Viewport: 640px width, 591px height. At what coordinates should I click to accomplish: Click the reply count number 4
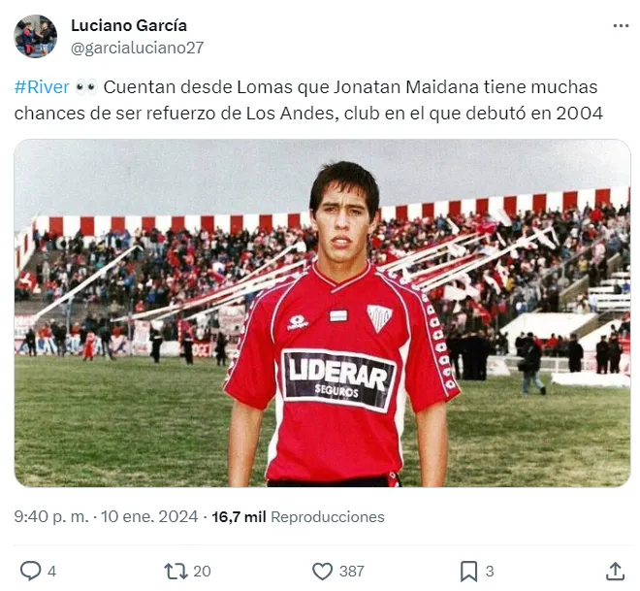[x=51, y=571]
